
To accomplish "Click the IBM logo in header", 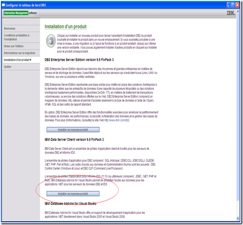I will coord(231,13).
